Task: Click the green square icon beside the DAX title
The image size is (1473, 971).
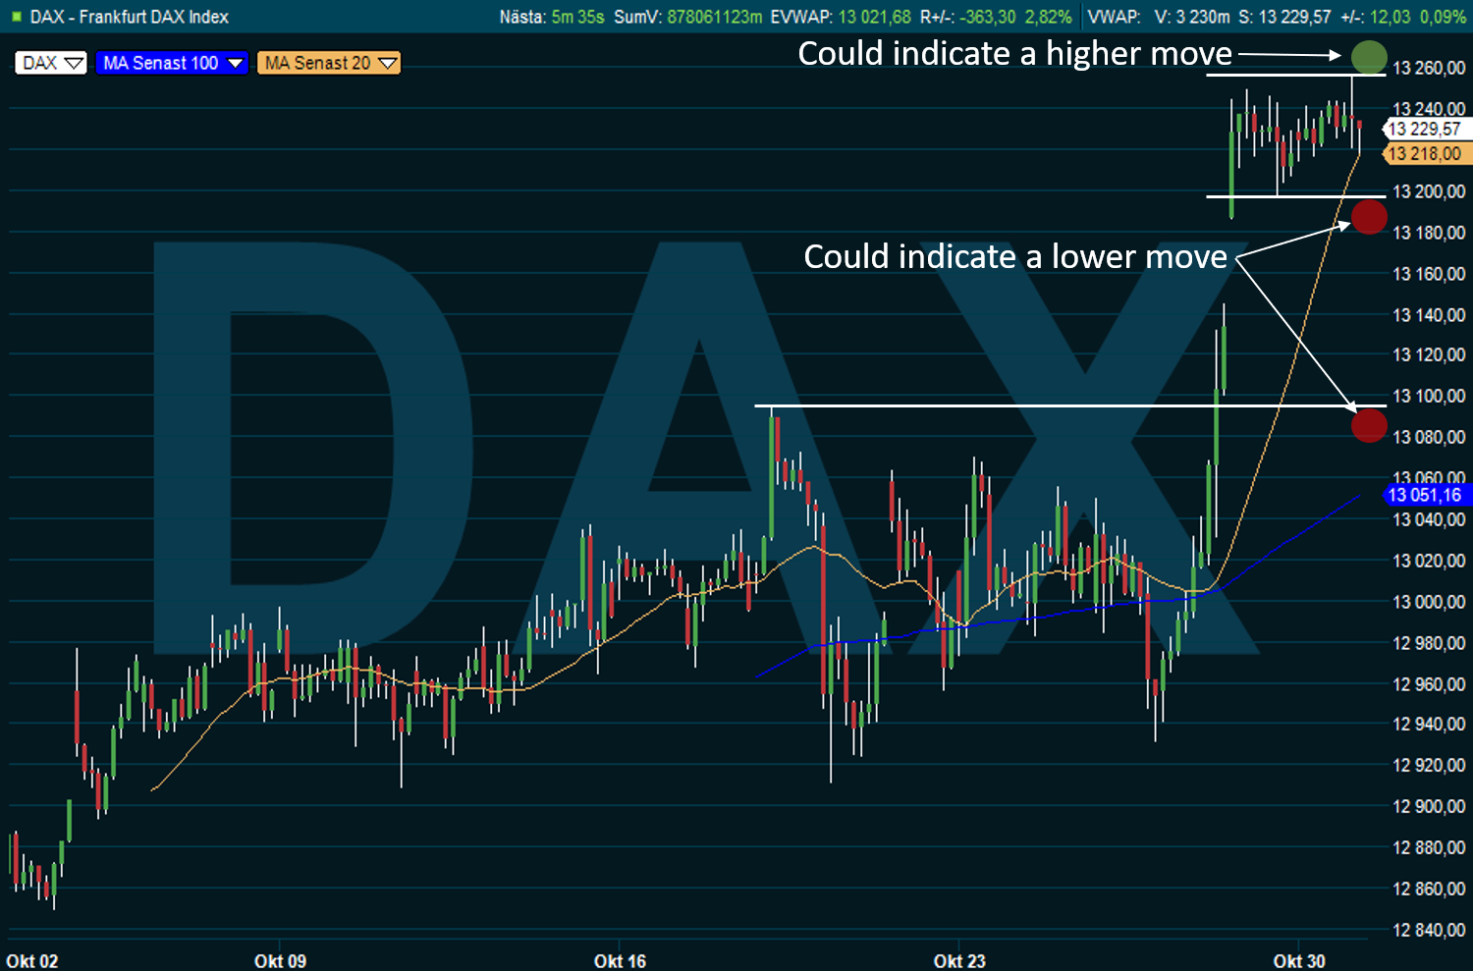Action: (x=16, y=17)
